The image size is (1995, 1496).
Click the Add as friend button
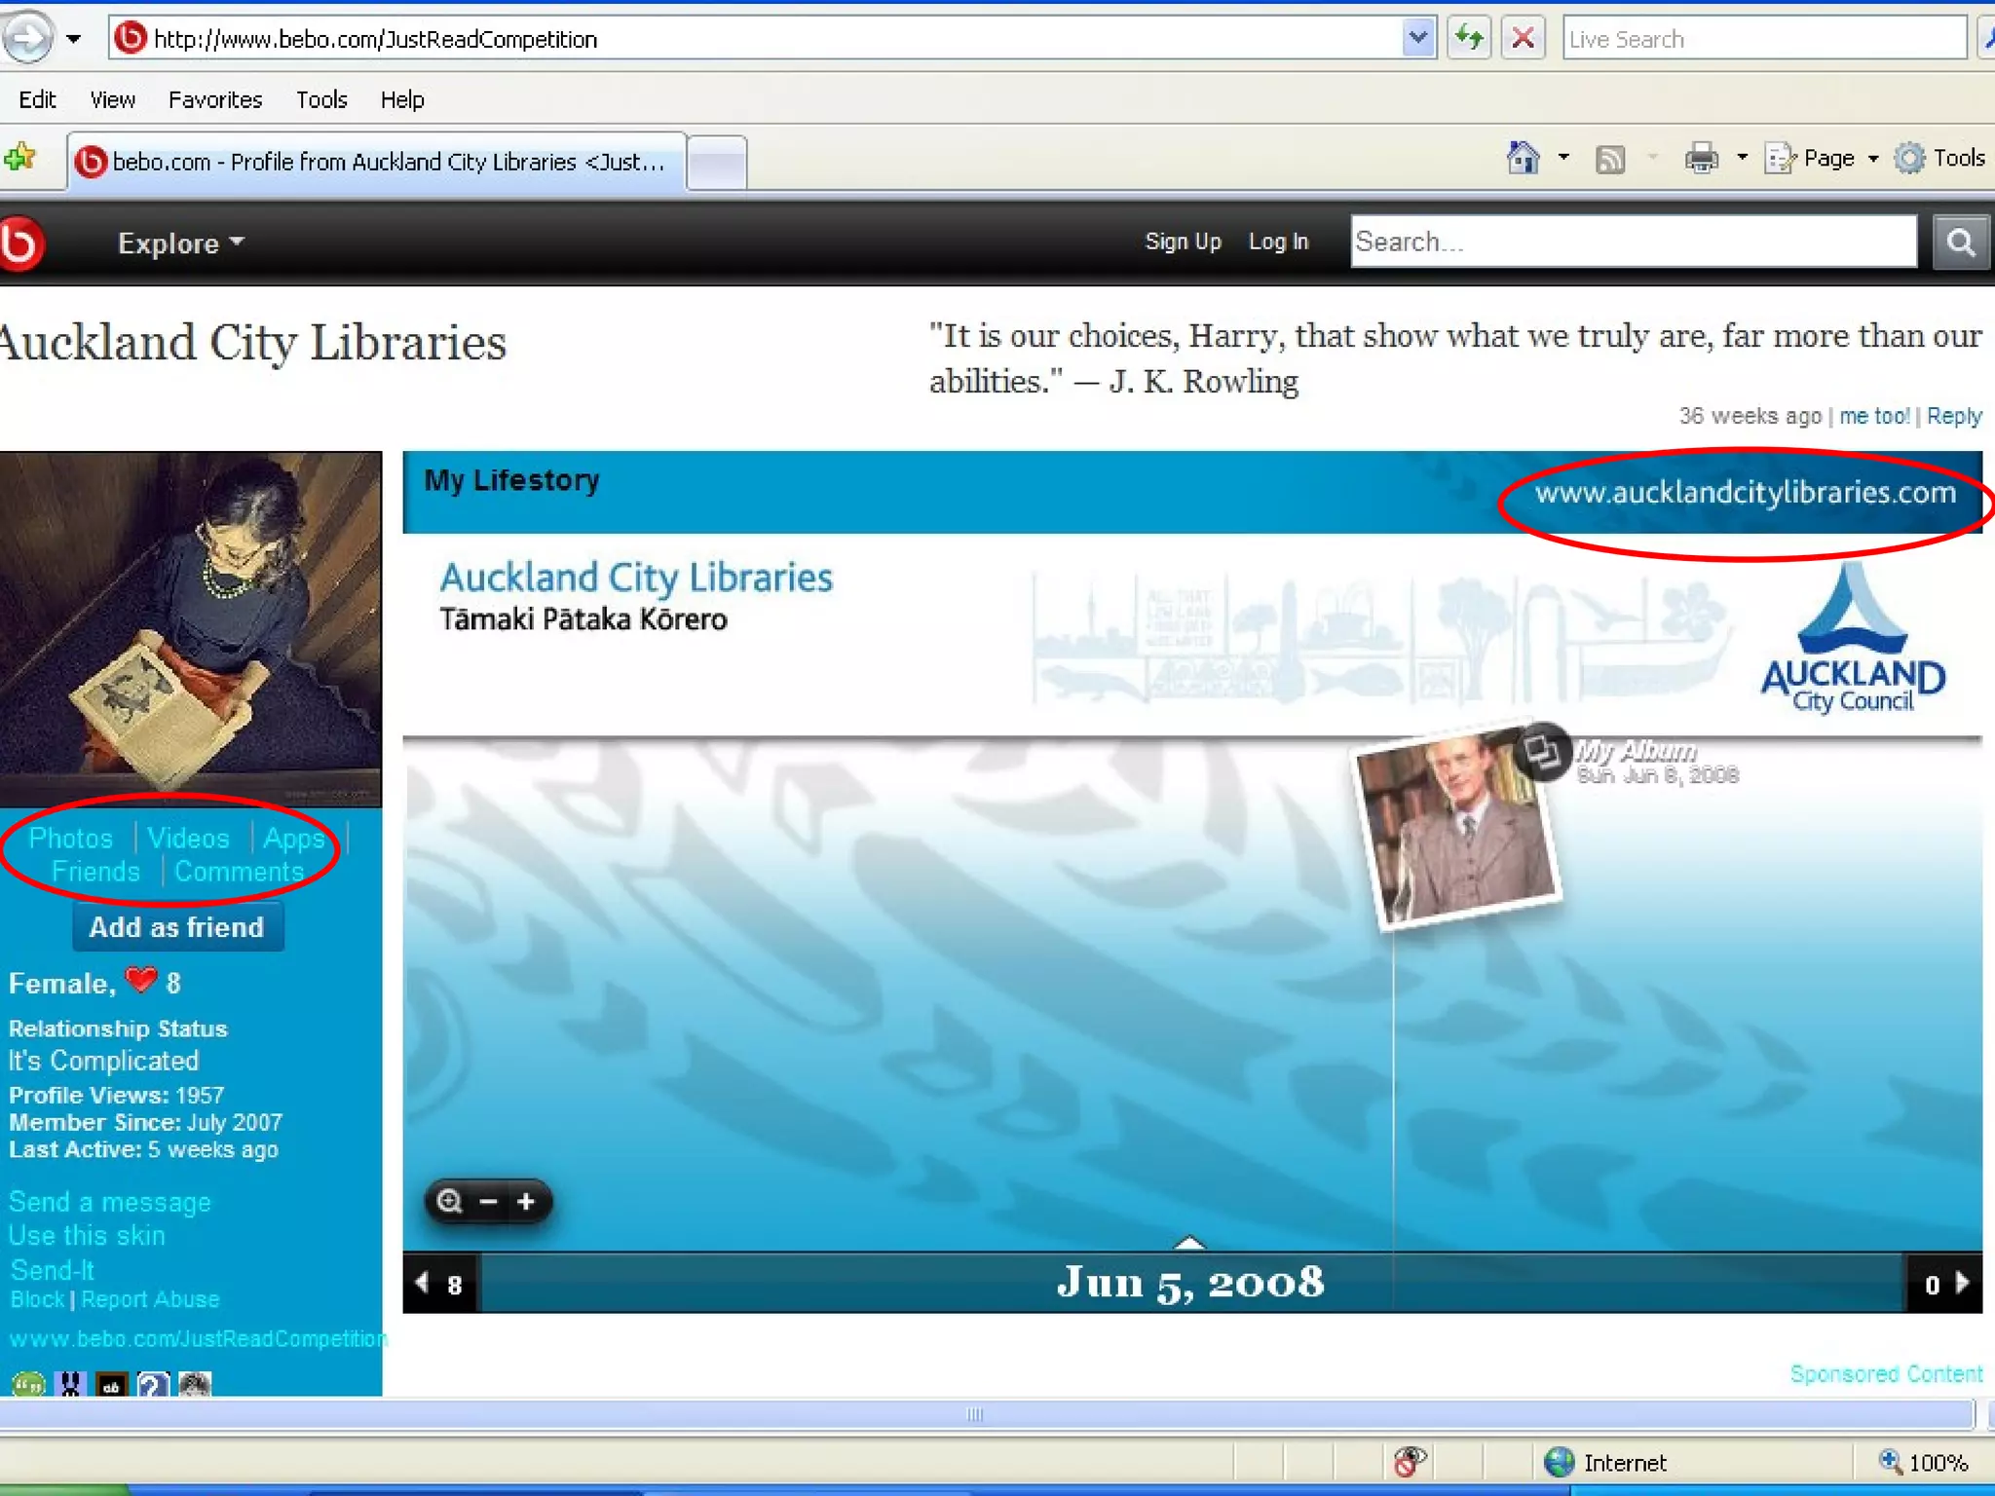coord(177,926)
